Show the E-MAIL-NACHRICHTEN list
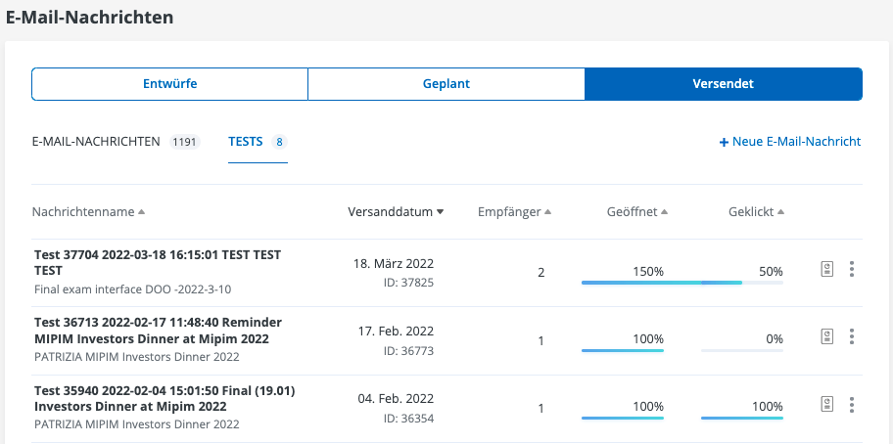Image resolution: width=893 pixels, height=444 pixels. pyautogui.click(x=96, y=142)
